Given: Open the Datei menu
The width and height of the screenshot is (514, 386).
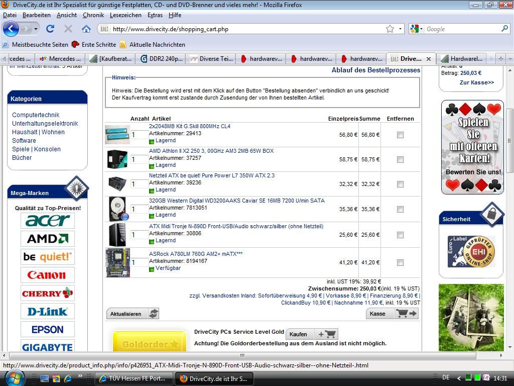Looking at the screenshot, I should tap(10, 15).
